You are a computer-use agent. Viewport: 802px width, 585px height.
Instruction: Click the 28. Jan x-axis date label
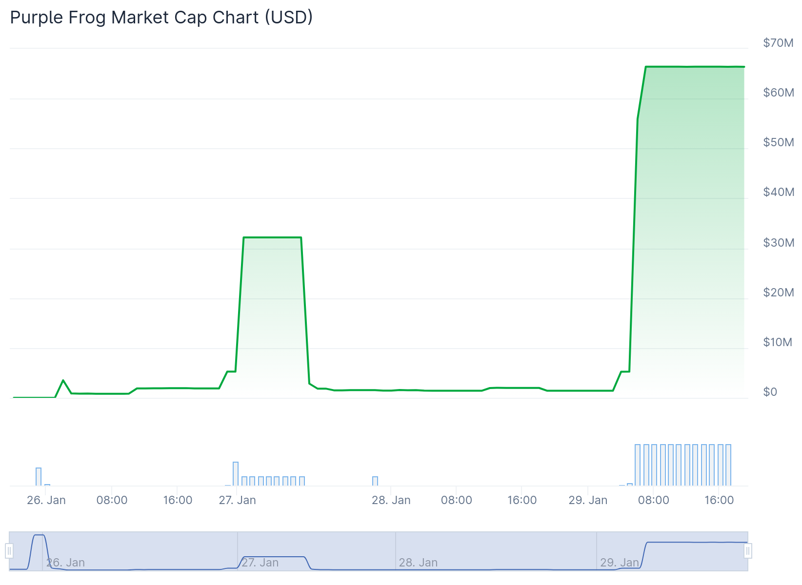391,500
